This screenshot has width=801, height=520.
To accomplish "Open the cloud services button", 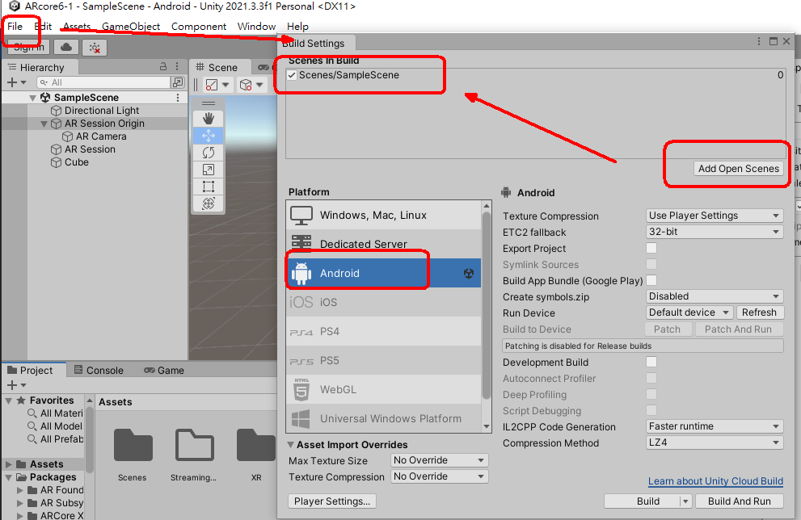I will [x=66, y=48].
